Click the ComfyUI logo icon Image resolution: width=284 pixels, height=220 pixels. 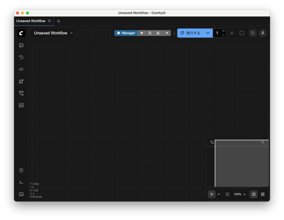21,33
